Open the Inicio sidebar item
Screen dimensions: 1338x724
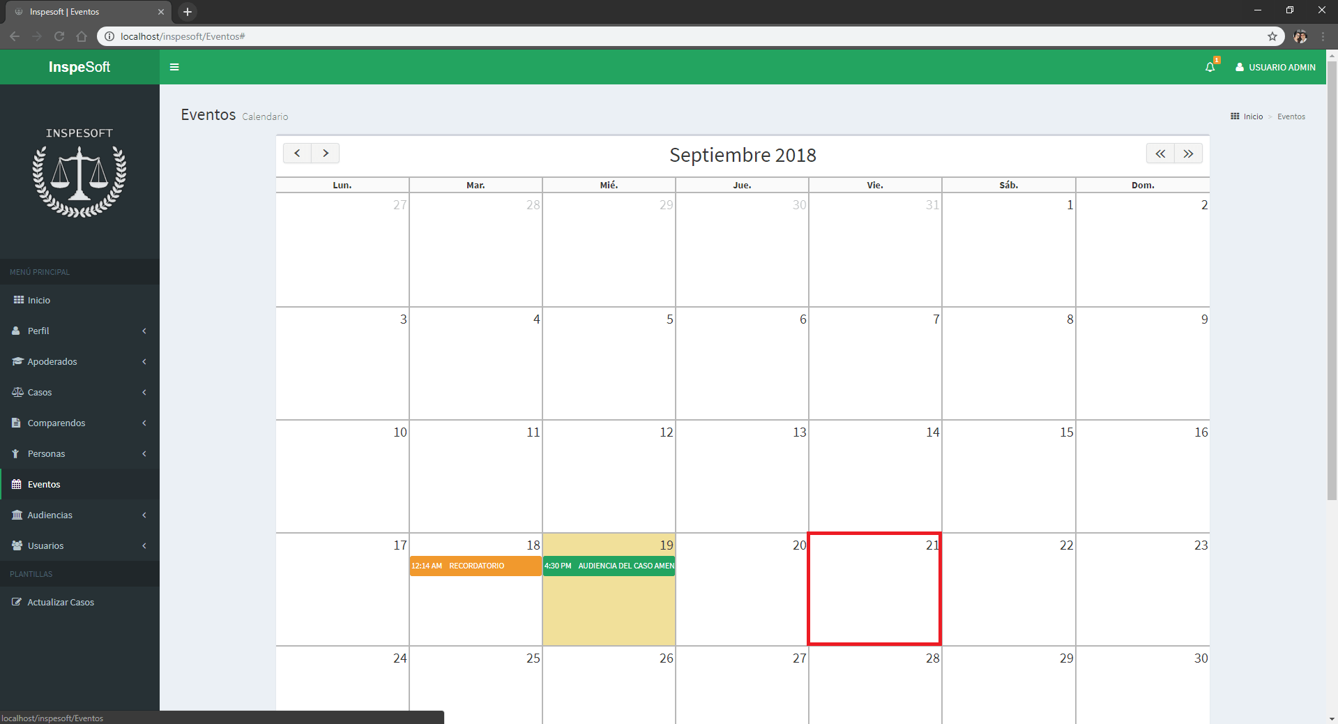(79, 300)
